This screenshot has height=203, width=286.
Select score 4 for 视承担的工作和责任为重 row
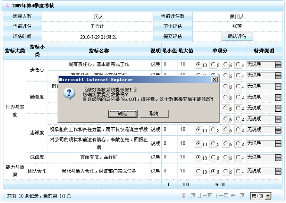(238, 130)
